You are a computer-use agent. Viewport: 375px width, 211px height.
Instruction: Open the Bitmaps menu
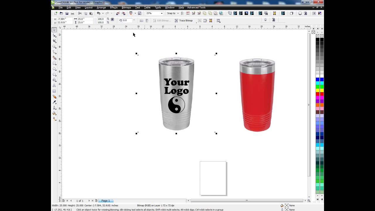(x=126, y=7)
